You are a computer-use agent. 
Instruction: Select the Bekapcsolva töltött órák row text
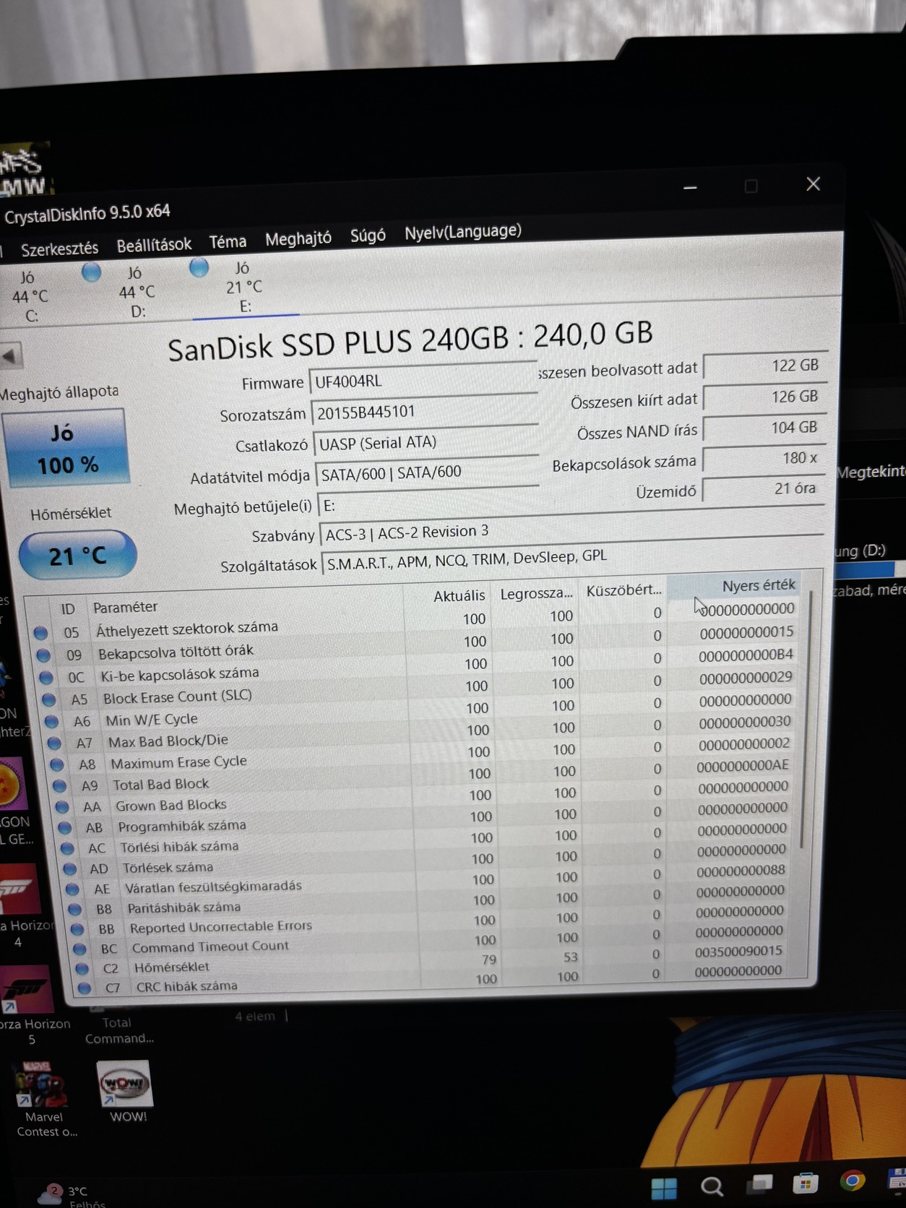(176, 652)
